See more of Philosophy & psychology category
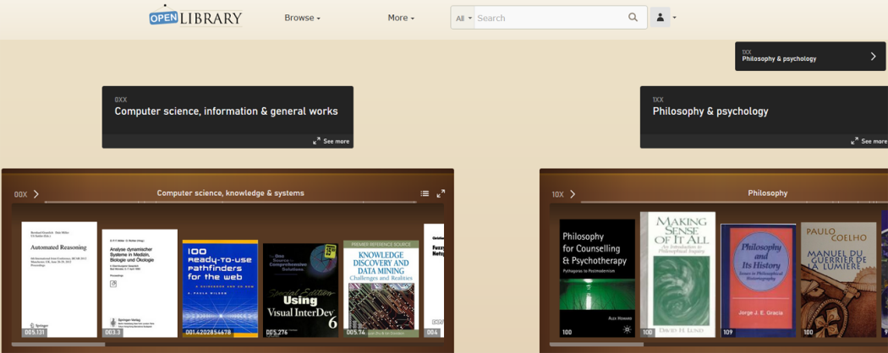This screenshot has height=353, width=888. [869, 141]
